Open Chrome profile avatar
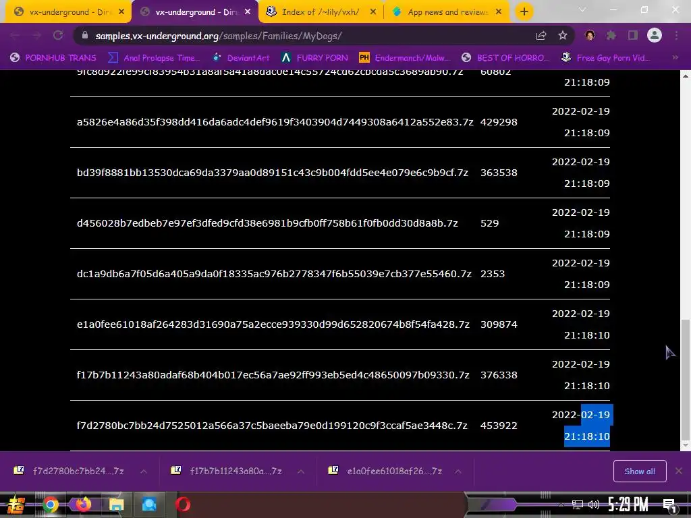 click(x=655, y=35)
